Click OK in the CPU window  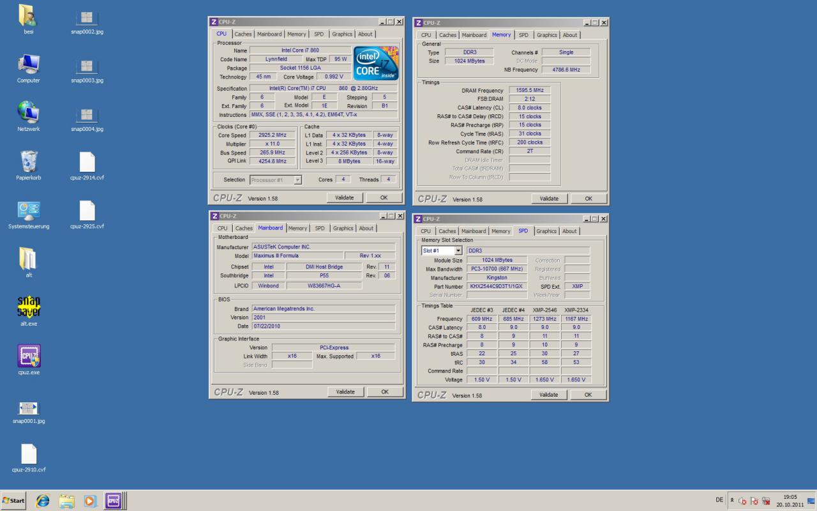(x=384, y=198)
